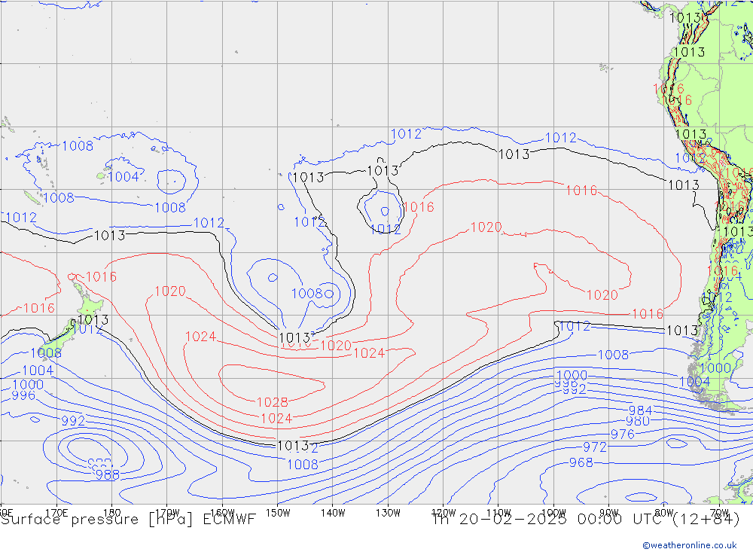Select the 70W longitude axis label
Viewport: 753px width, 552px height.
click(x=719, y=513)
